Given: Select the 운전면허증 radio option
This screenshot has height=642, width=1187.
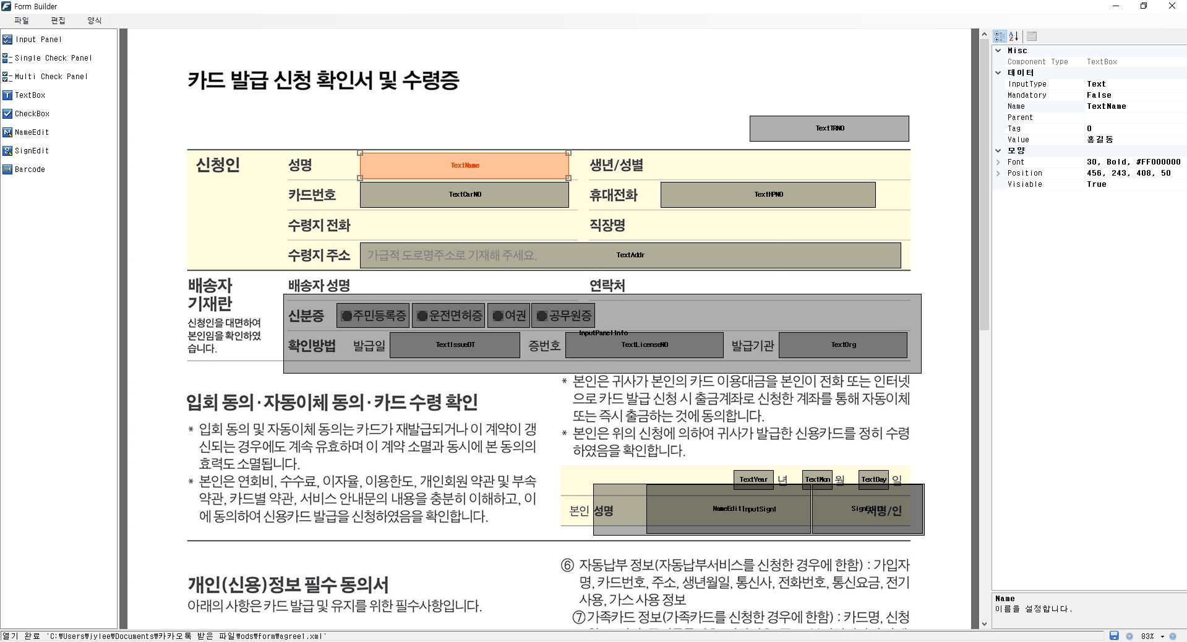Looking at the screenshot, I should click(x=449, y=316).
